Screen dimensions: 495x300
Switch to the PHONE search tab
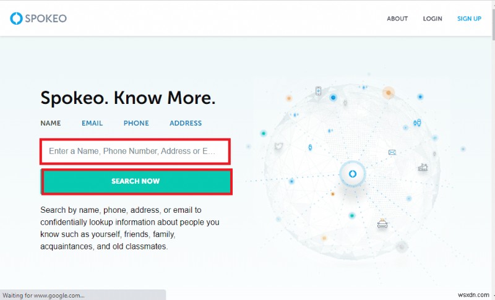click(136, 123)
